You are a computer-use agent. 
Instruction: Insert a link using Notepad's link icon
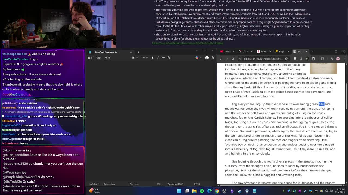[x=163, y=58]
